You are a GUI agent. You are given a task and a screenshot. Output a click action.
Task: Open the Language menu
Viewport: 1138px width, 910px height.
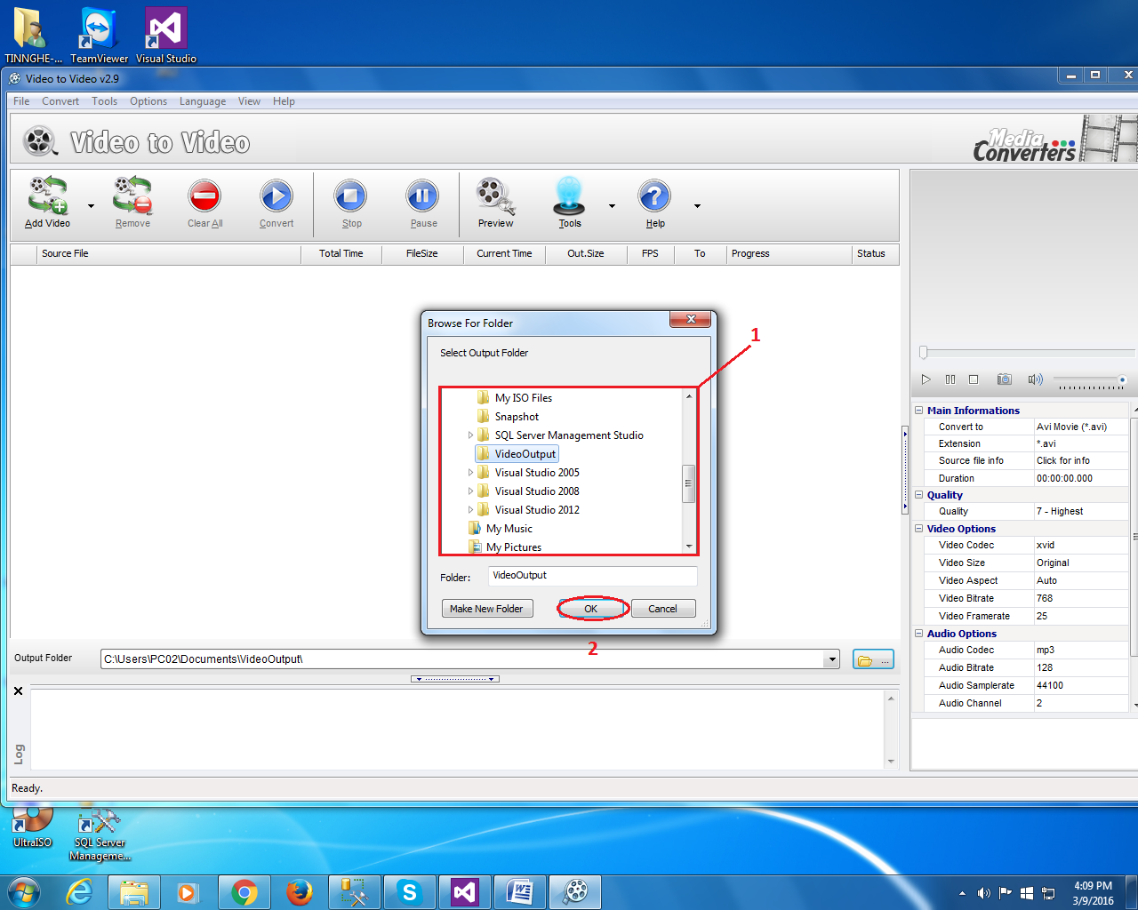[x=202, y=101]
